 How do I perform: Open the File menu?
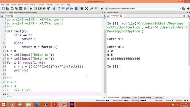coord(2,5)
